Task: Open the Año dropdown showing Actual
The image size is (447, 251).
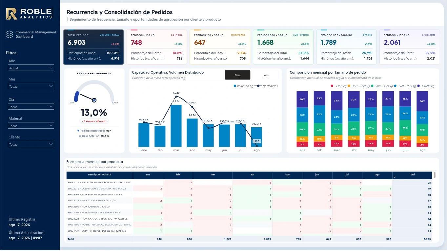Action: [31, 68]
